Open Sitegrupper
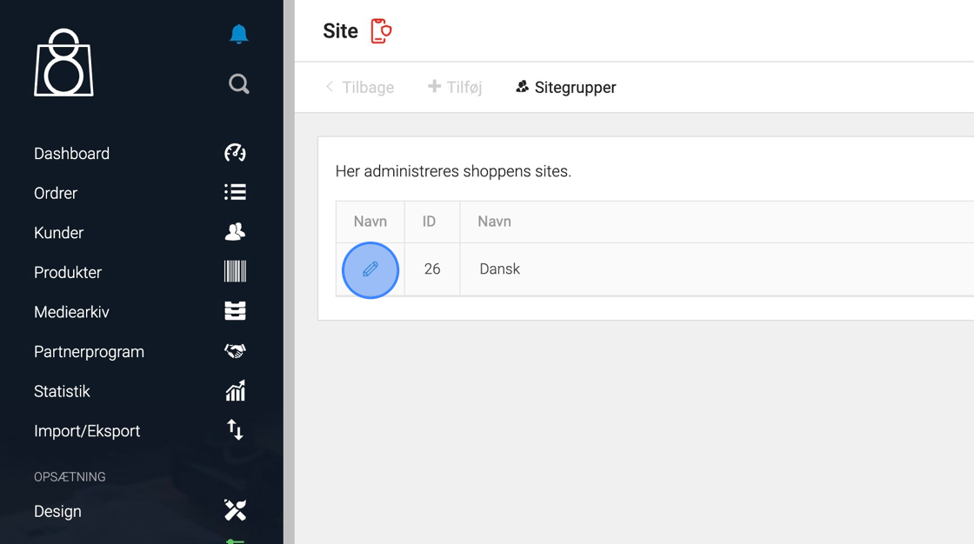 tap(566, 87)
